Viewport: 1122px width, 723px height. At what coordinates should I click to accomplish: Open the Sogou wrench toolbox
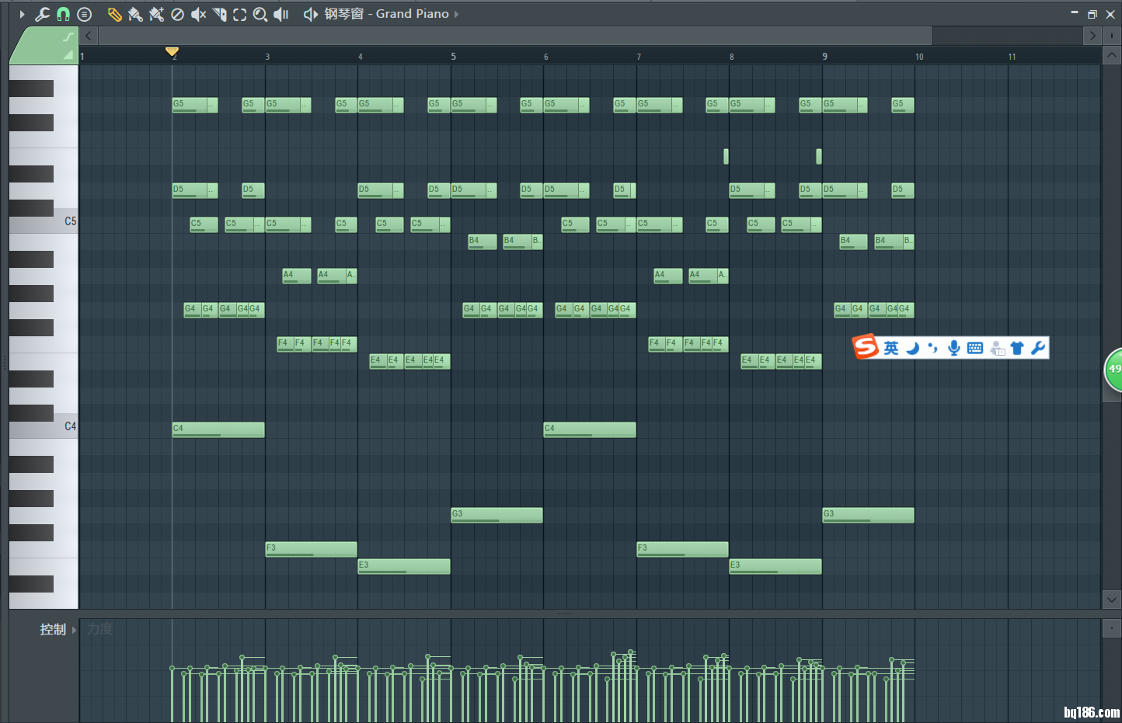coord(1038,348)
